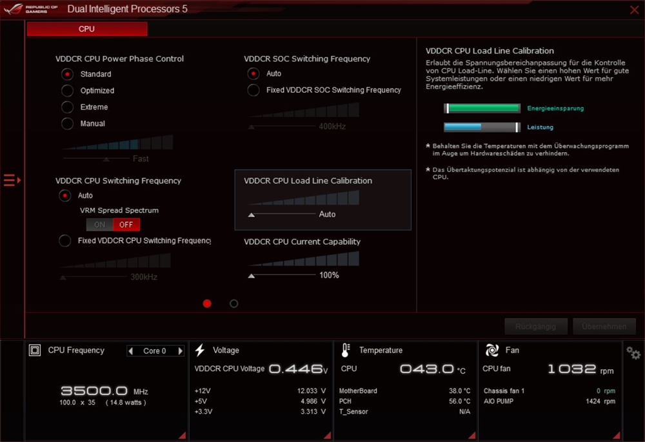The height and width of the screenshot is (442, 645).
Task: Select Extreme power phase control
Action: (67, 107)
